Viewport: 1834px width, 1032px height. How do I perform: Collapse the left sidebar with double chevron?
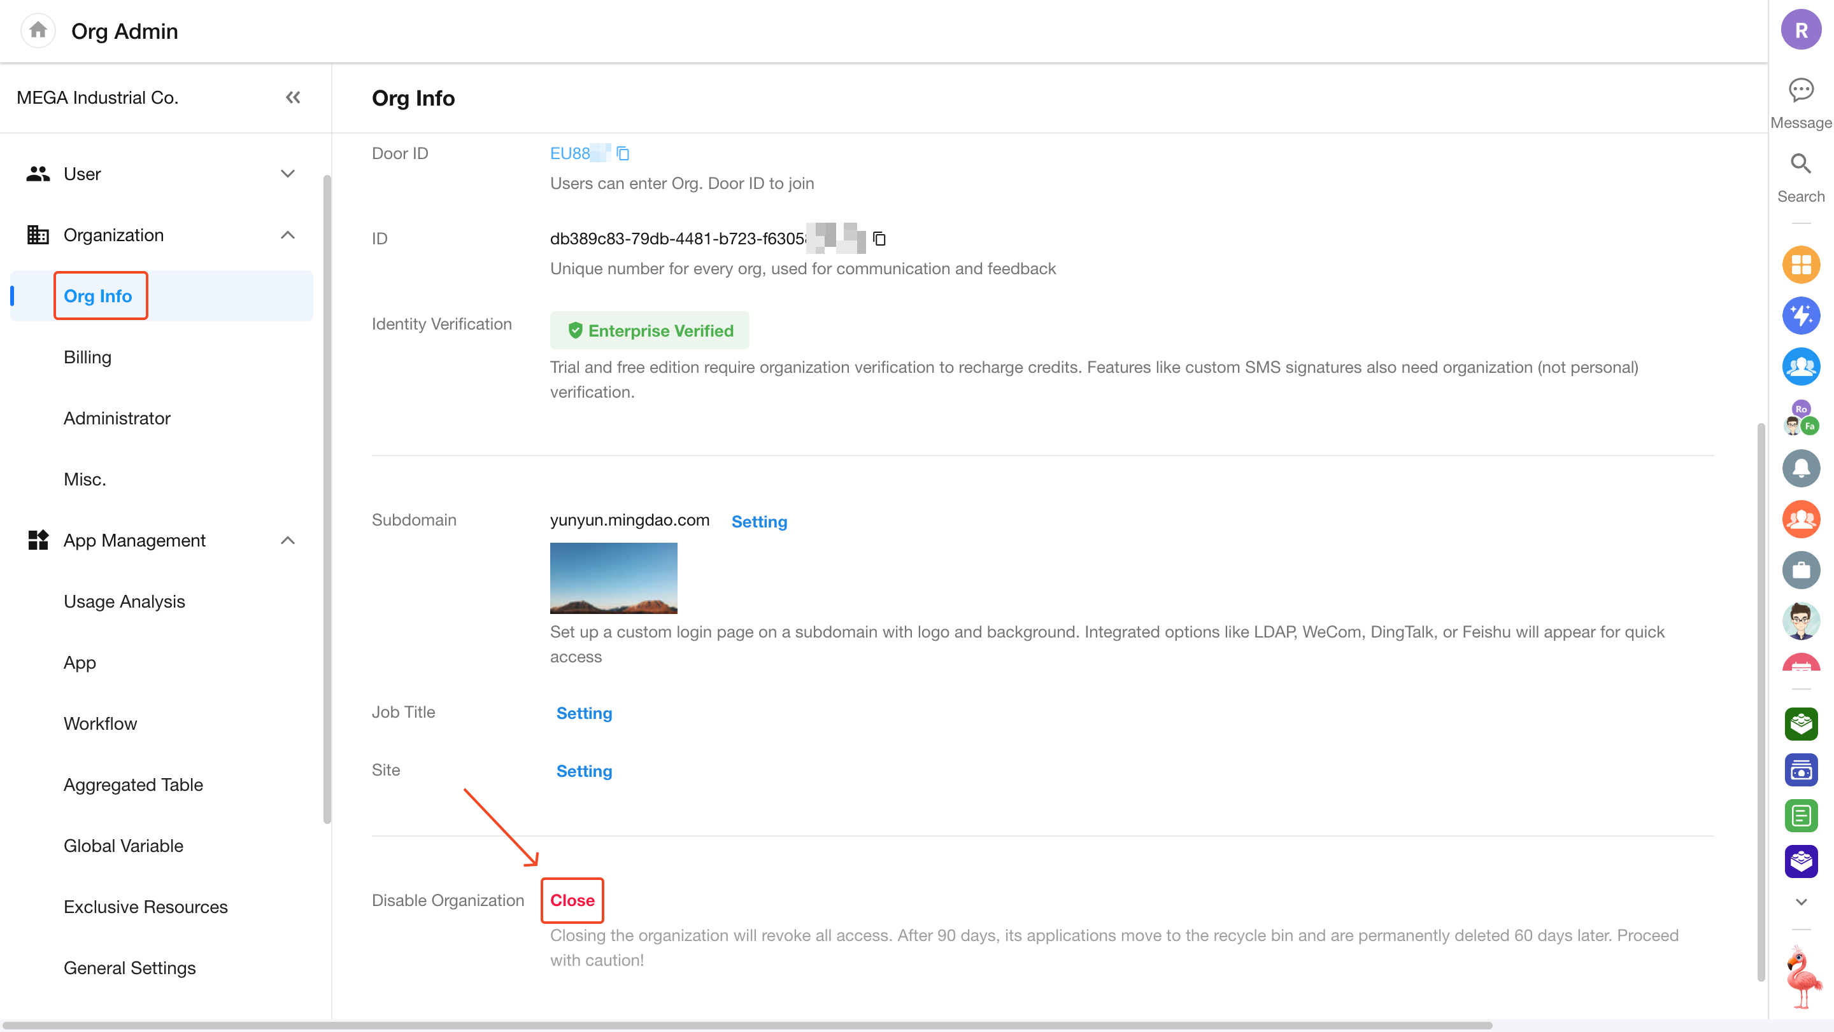(293, 97)
